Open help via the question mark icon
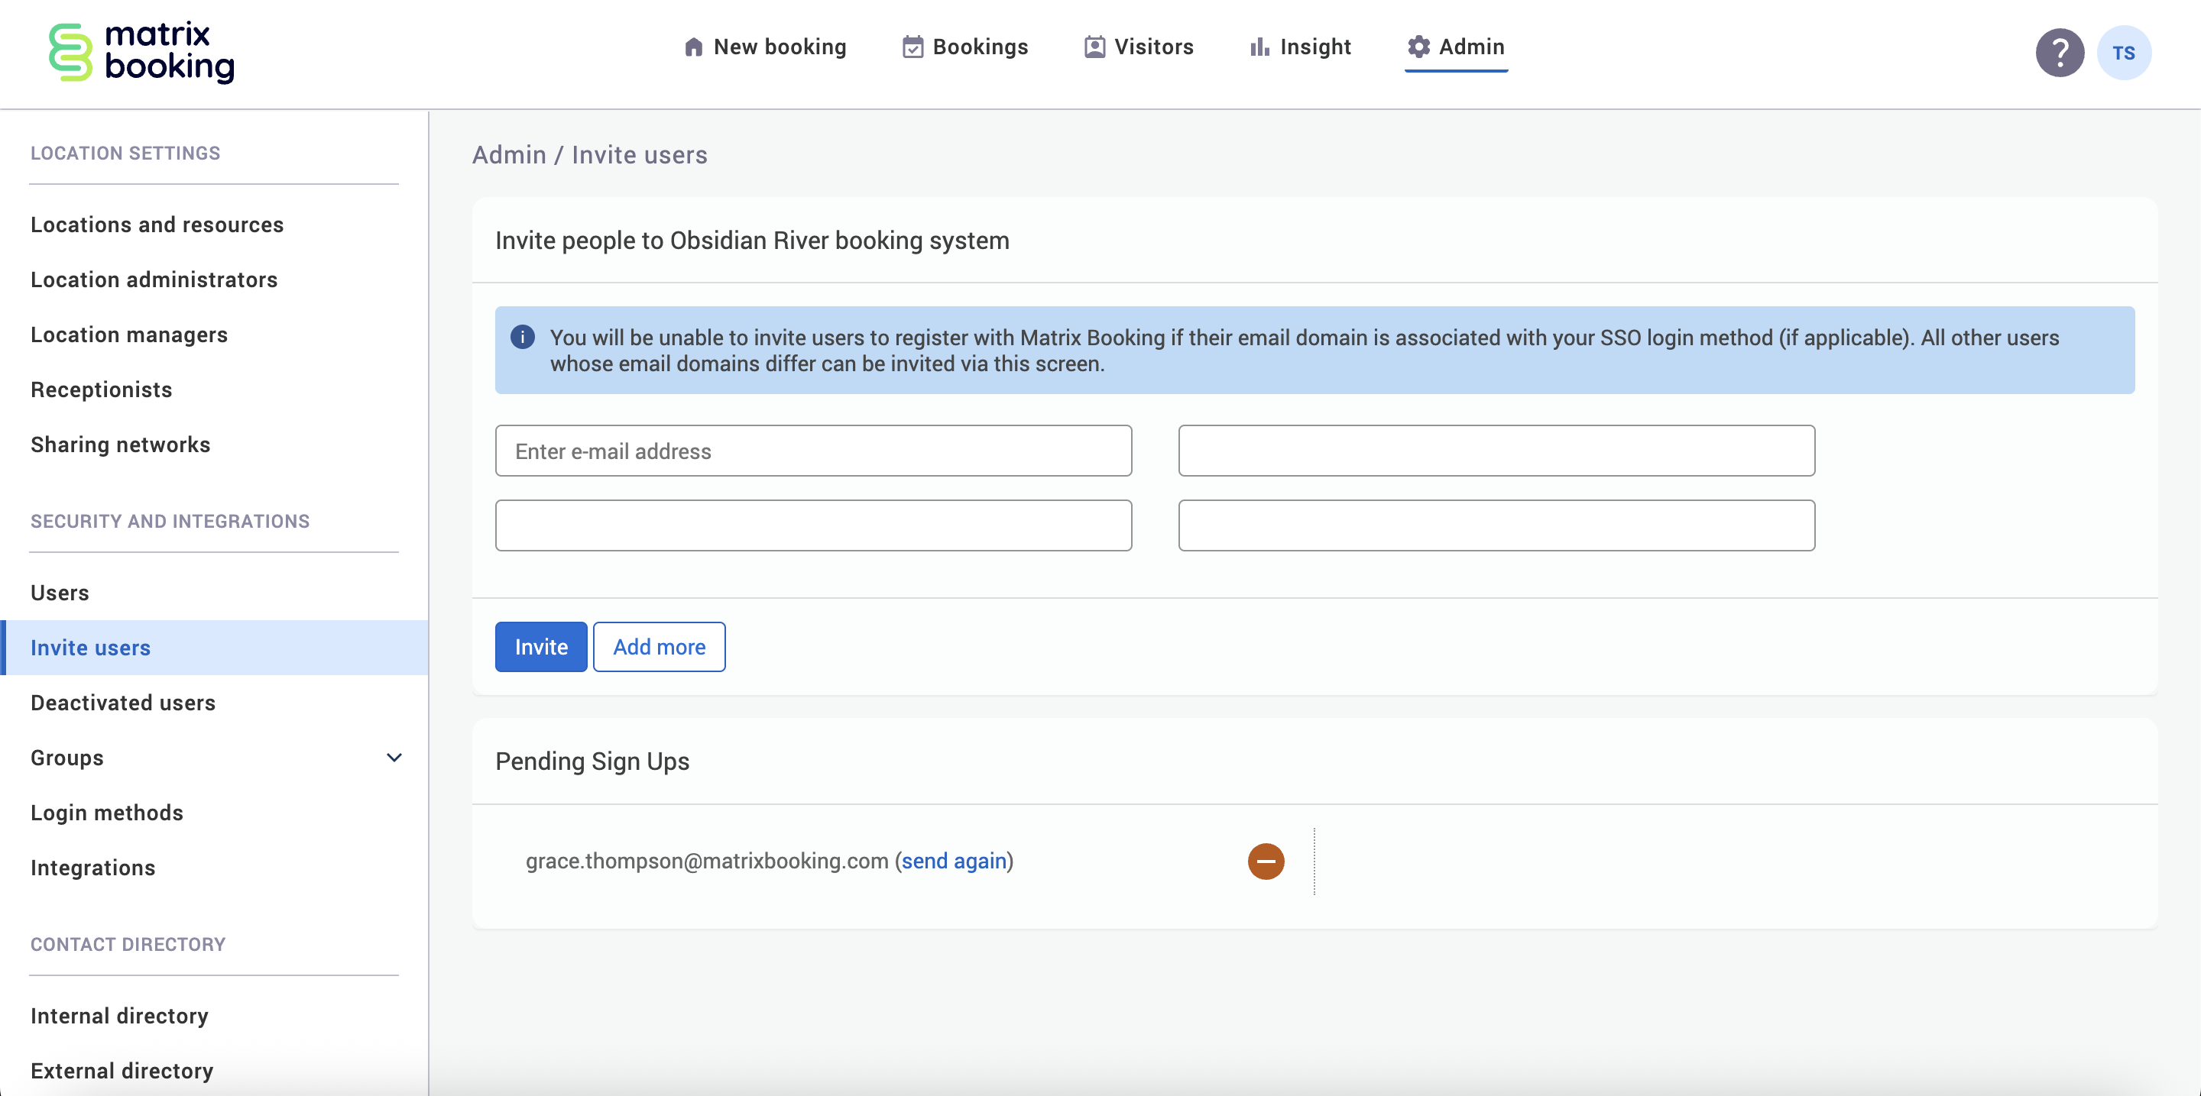The width and height of the screenshot is (2201, 1096). [2060, 53]
